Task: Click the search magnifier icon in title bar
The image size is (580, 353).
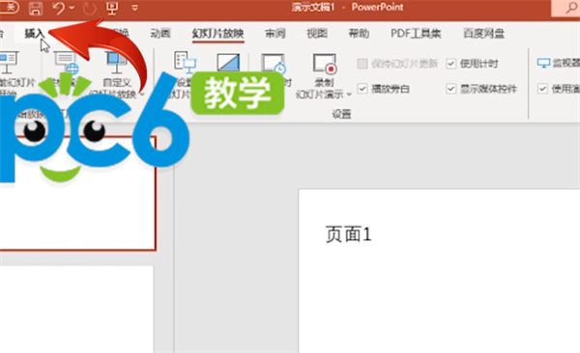Action: pos(572,8)
